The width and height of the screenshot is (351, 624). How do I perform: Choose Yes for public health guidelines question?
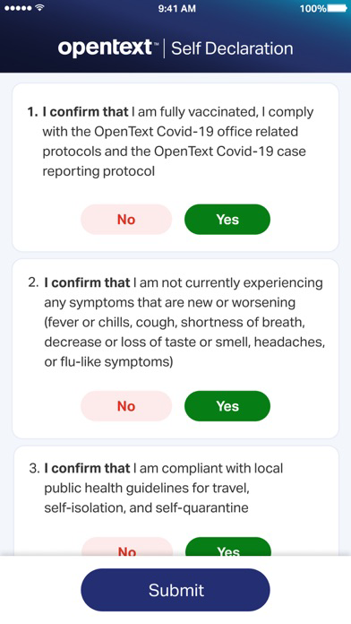coord(228,547)
